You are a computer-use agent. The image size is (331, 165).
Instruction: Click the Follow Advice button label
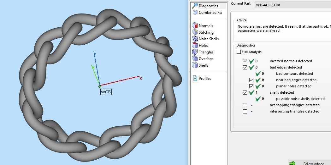coord(314,163)
